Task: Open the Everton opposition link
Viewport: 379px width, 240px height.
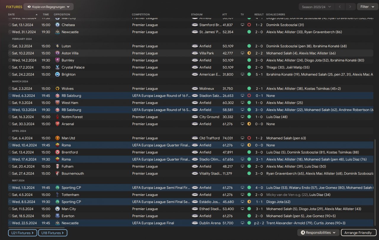Action: point(68,216)
